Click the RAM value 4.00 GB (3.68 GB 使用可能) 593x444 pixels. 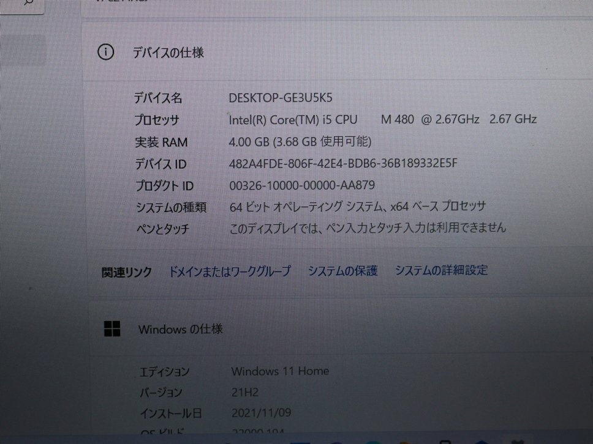click(300, 142)
